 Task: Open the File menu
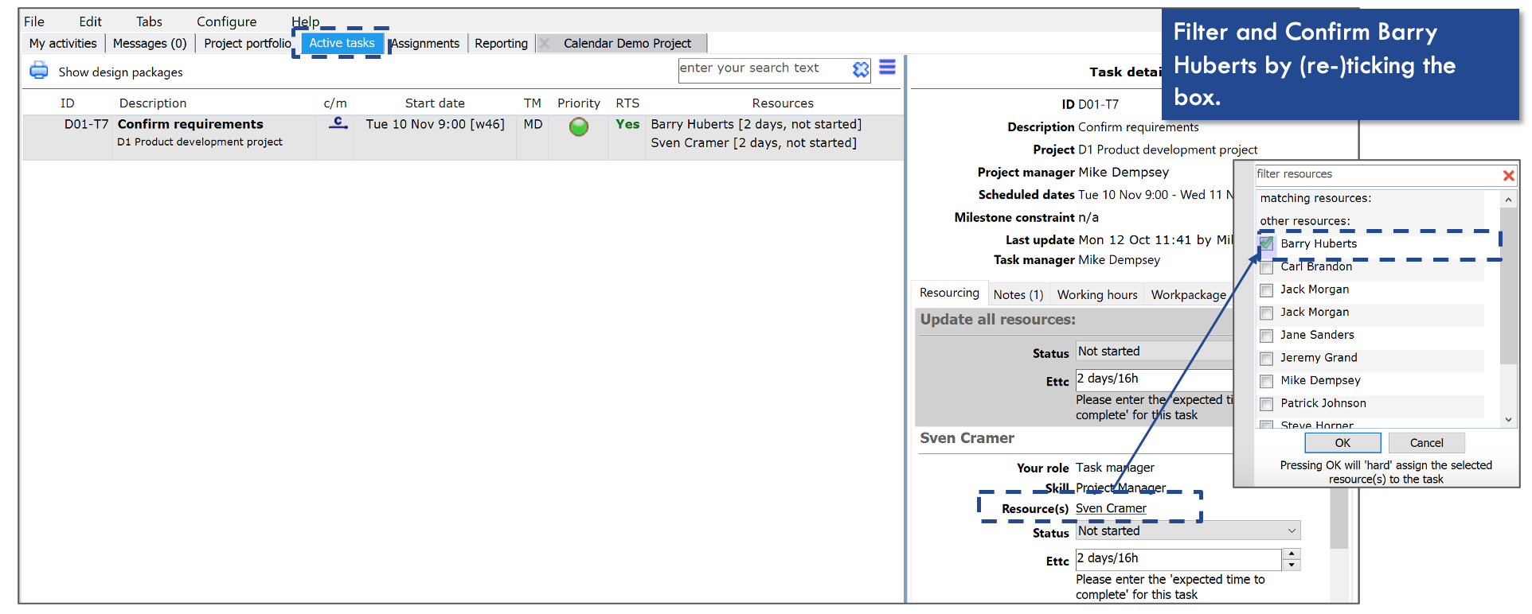pyautogui.click(x=34, y=21)
